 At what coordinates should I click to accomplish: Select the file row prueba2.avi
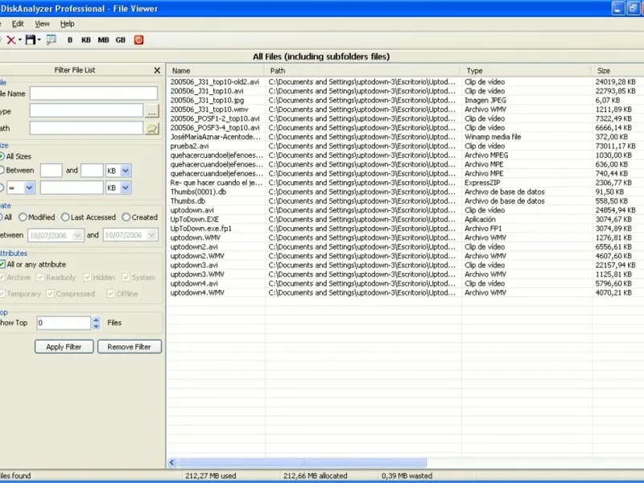(x=406, y=147)
